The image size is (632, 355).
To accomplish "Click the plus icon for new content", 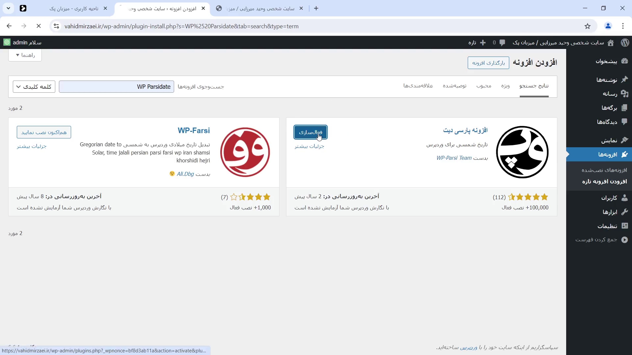I will click(483, 42).
